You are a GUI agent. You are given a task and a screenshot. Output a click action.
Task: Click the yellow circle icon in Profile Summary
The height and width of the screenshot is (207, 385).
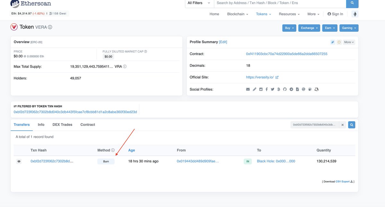pyautogui.click(x=339, y=42)
